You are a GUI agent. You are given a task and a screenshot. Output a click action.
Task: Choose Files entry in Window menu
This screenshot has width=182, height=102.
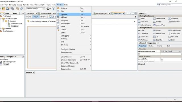coord(74,11)
